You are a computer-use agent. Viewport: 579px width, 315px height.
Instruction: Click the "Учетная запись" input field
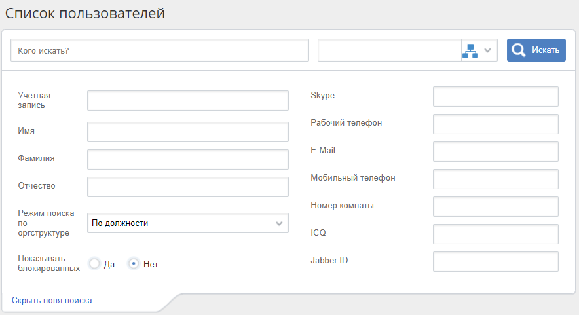coord(188,101)
